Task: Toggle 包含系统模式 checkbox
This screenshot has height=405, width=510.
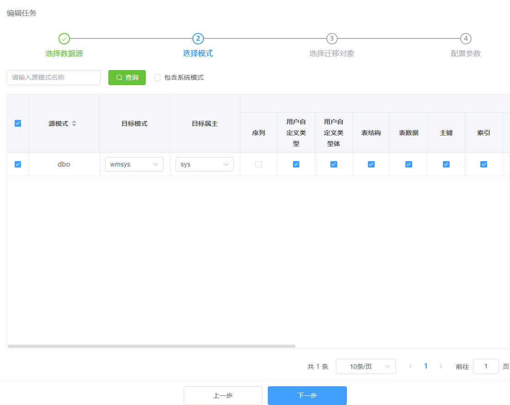Action: 157,78
